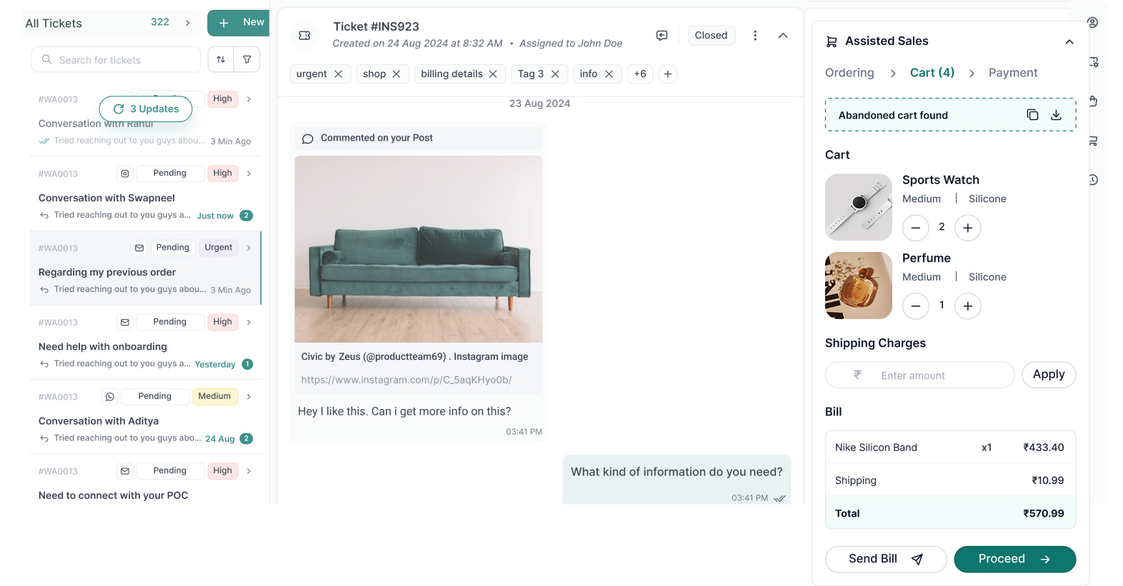
Task: Focus the Search for tickets field
Action: (116, 59)
